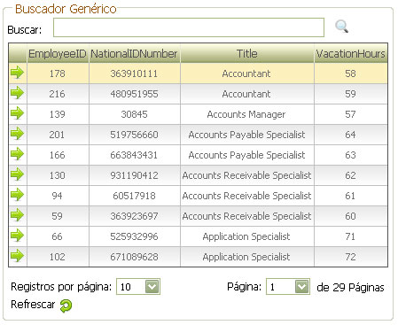Click vacation hours value 57
The image size is (398, 325).
[350, 114]
